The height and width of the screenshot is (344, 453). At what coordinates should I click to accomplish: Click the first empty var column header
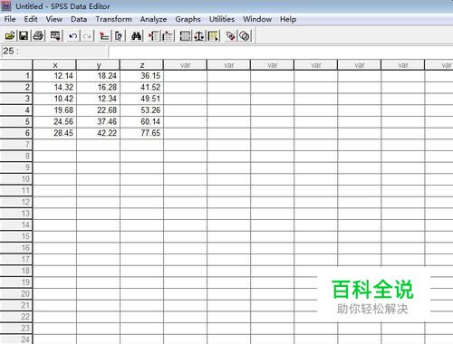click(x=186, y=65)
